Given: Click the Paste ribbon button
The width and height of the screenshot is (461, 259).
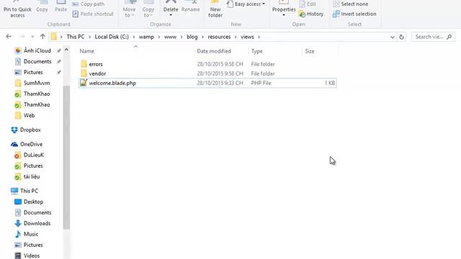Looking at the screenshot, I should tap(61, 6).
